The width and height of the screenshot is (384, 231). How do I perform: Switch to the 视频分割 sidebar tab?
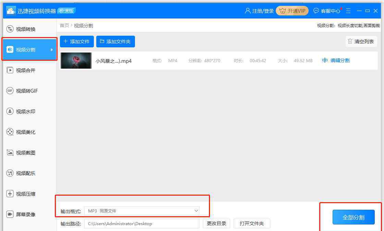(x=26, y=50)
